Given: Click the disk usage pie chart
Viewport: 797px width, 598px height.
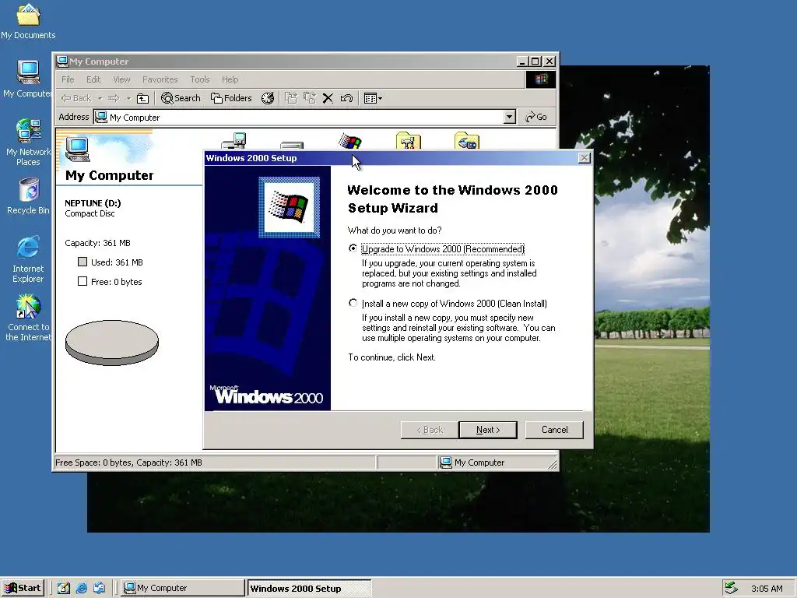Looking at the screenshot, I should (112, 343).
